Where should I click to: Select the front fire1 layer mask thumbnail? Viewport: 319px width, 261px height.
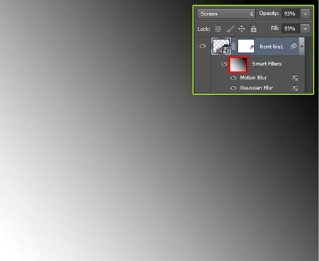246,46
